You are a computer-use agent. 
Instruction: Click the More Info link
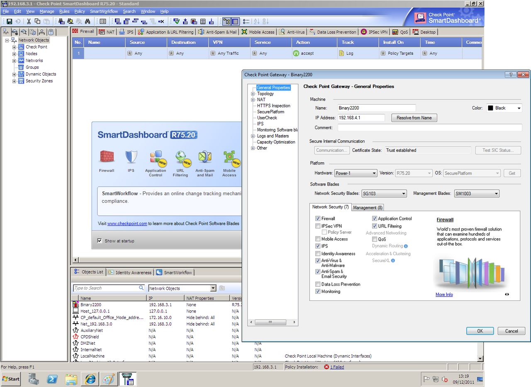(x=444, y=295)
